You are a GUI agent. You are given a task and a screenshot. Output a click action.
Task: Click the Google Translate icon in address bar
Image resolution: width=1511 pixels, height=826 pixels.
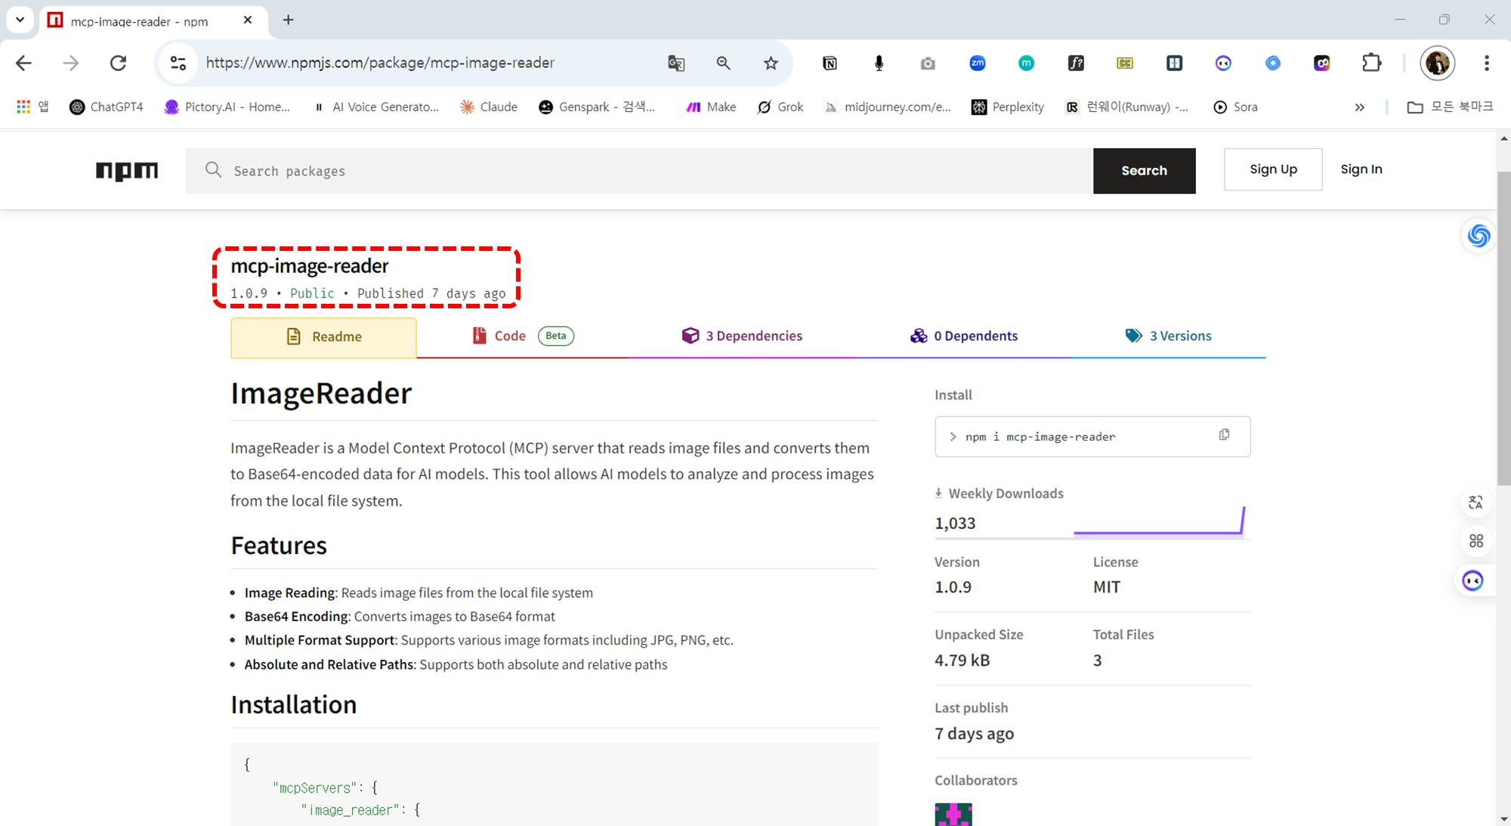pos(676,63)
